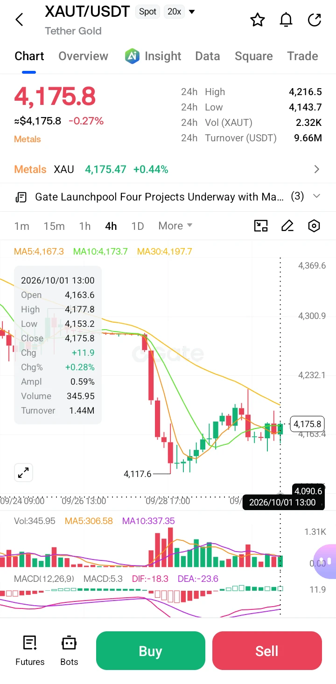Expand the announcements list chevron
The height and width of the screenshot is (684, 336).
click(x=316, y=196)
